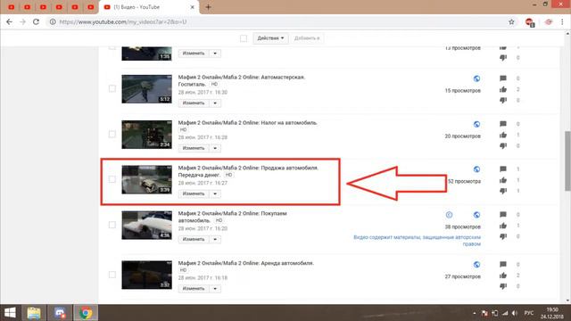This screenshot has width=571, height=321.
Task: Open title link Продажа автомобиля. Передача денег
Action: (248, 171)
